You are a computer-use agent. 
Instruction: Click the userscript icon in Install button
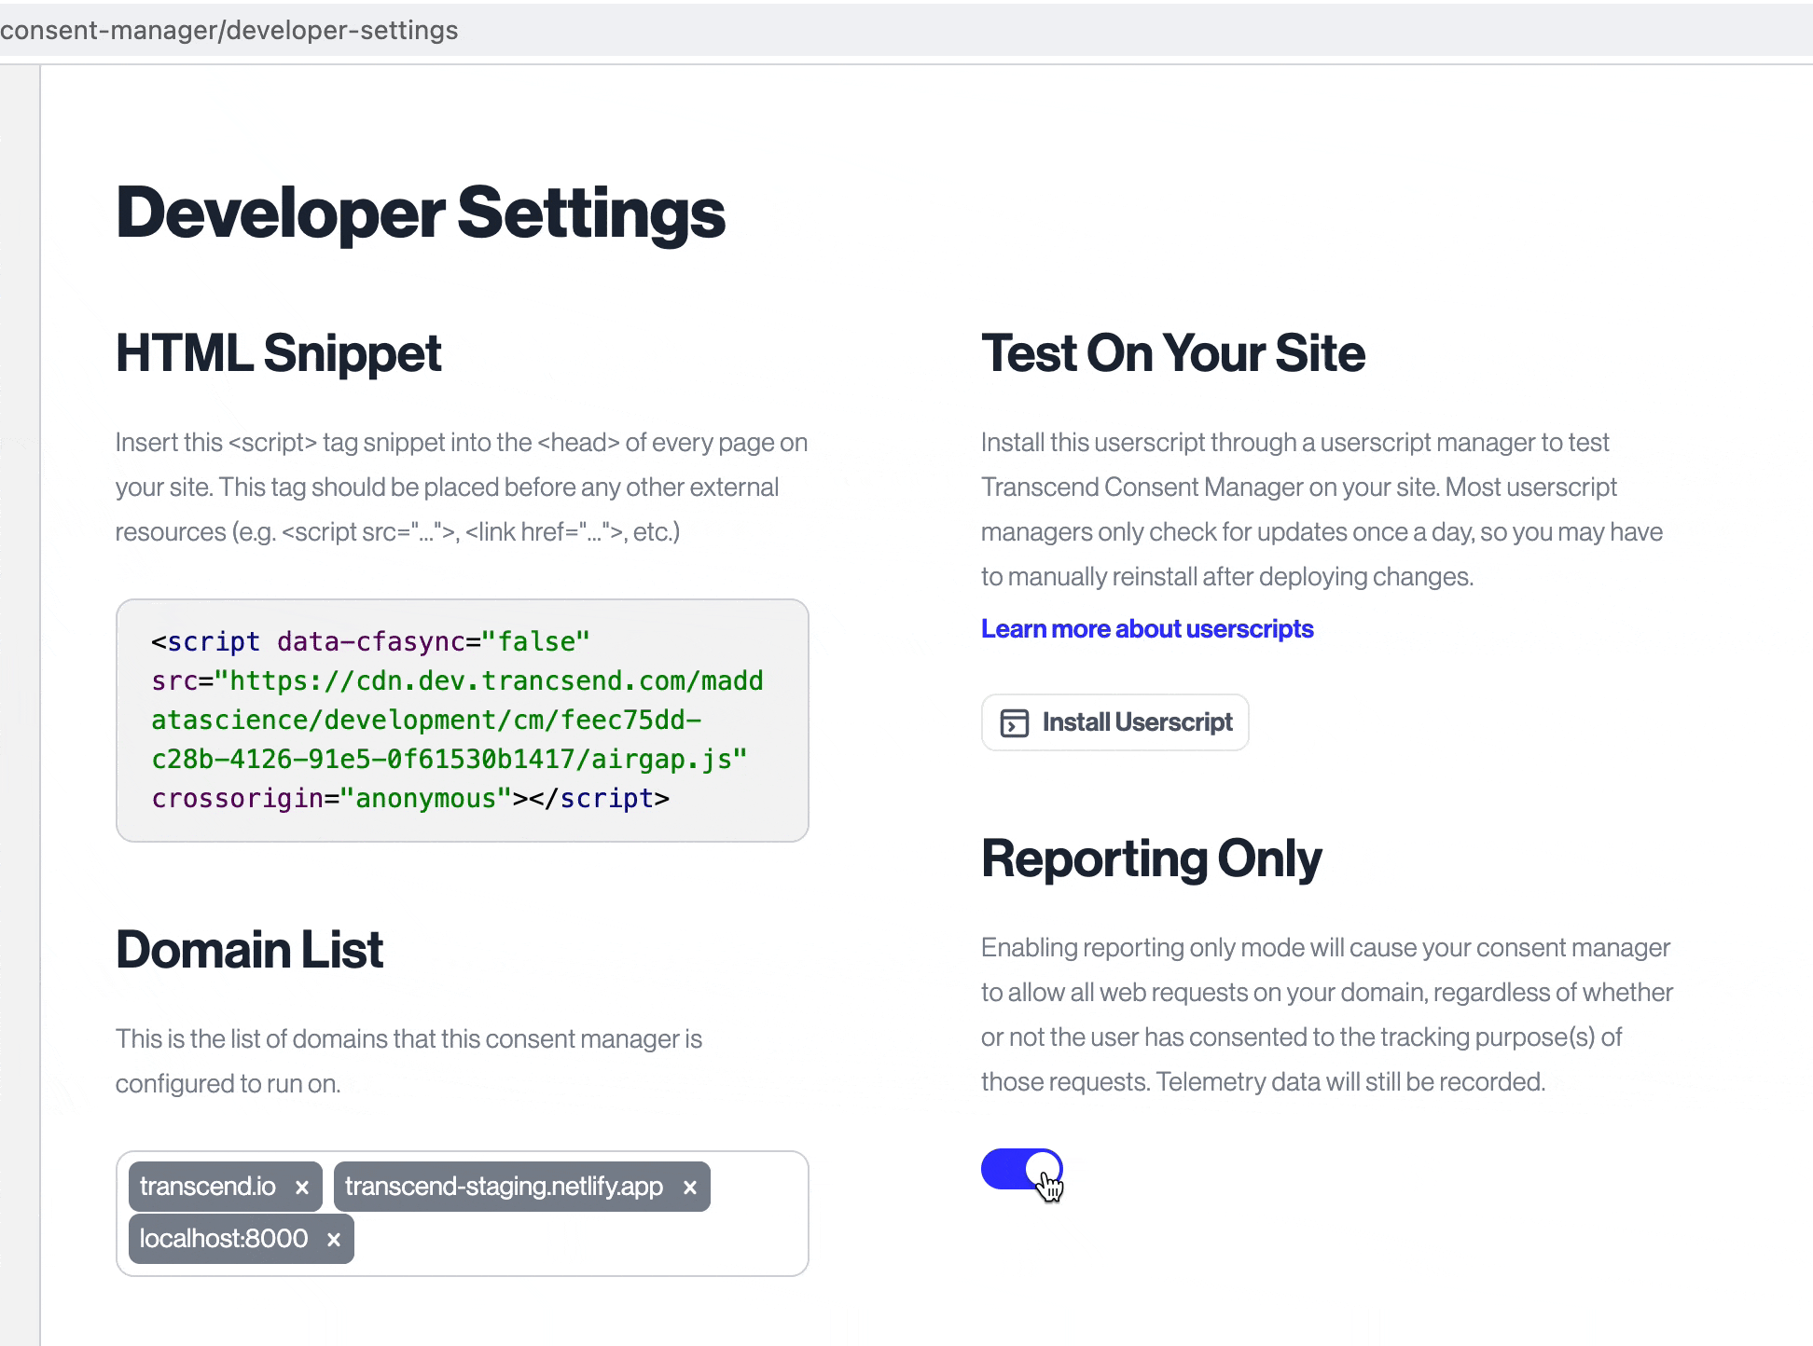point(1014,723)
